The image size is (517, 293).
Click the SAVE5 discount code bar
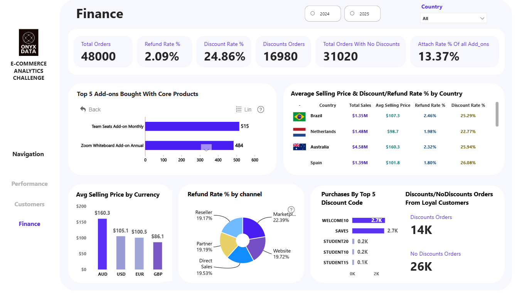368,231
